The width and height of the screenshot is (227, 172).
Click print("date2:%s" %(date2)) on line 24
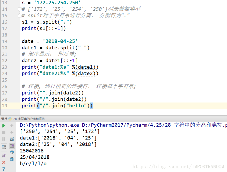[x=60, y=74]
